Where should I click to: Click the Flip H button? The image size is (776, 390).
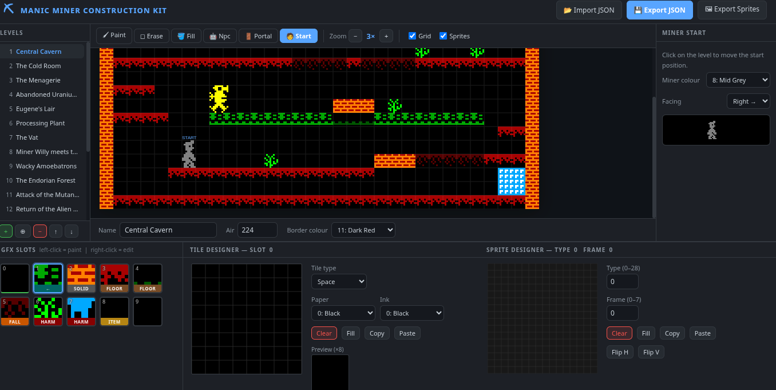620,352
